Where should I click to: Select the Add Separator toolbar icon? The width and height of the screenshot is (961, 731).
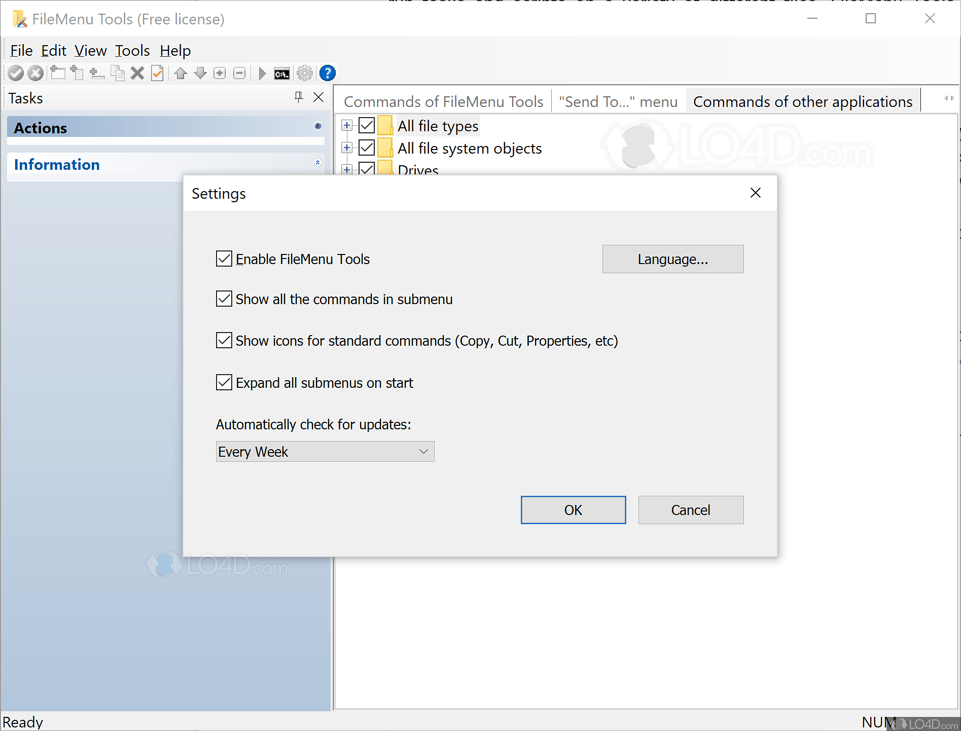(x=97, y=73)
